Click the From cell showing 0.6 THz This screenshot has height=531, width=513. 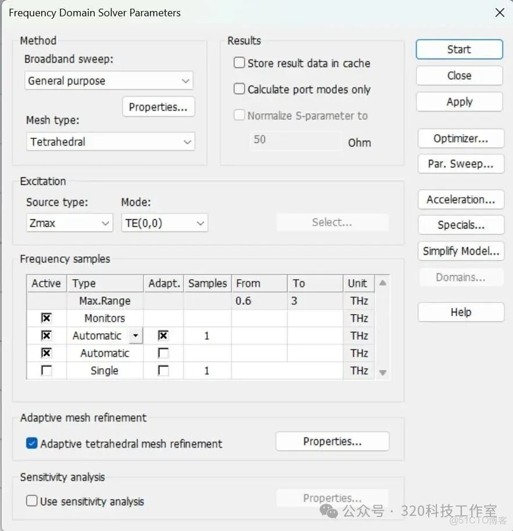coord(260,301)
